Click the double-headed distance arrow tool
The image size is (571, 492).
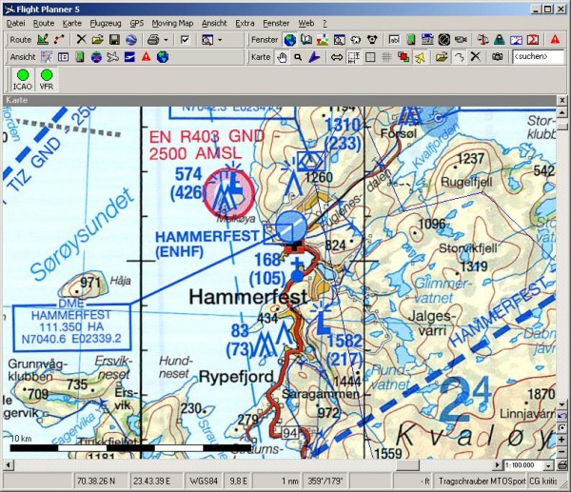click(x=337, y=57)
